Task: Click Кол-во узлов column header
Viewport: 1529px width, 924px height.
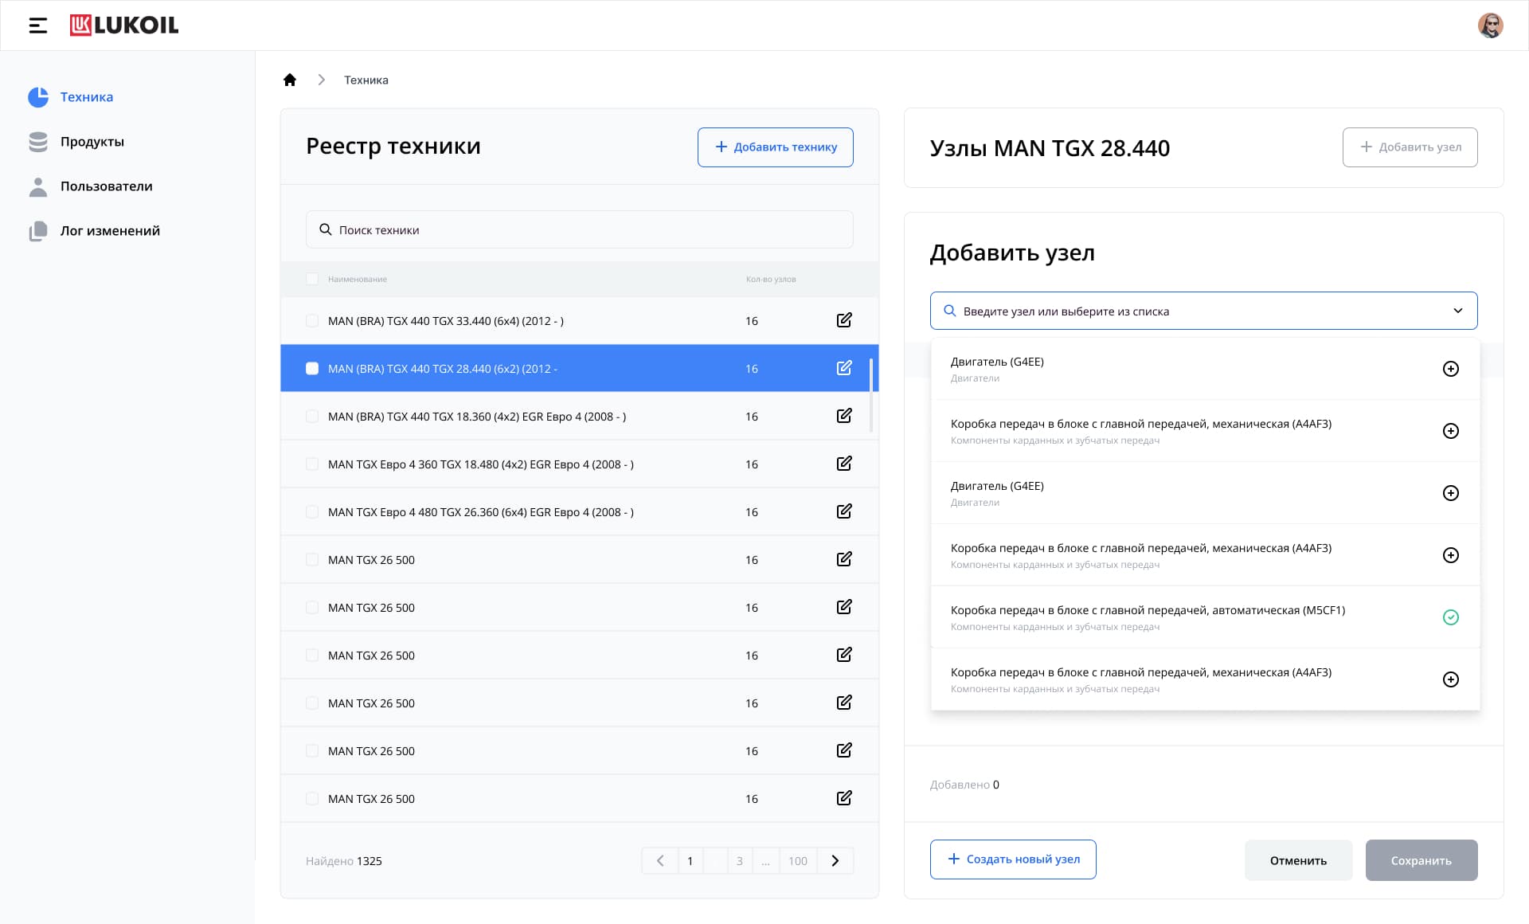Action: point(771,279)
